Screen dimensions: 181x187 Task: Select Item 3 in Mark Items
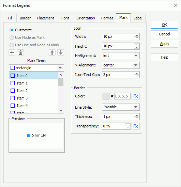click(33, 98)
